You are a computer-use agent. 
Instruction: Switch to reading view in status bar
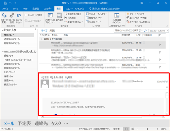133,129
